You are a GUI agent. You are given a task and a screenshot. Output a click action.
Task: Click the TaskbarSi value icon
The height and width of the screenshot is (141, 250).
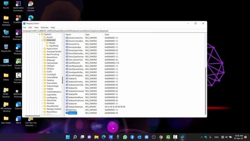(x=67, y=113)
